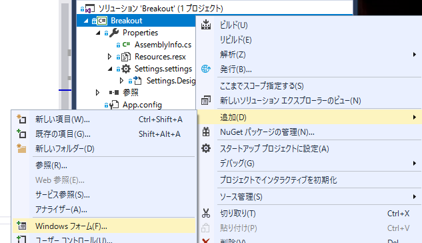422x243 pixels.
Task: Expand the Resources.resx node
Action: [109, 57]
